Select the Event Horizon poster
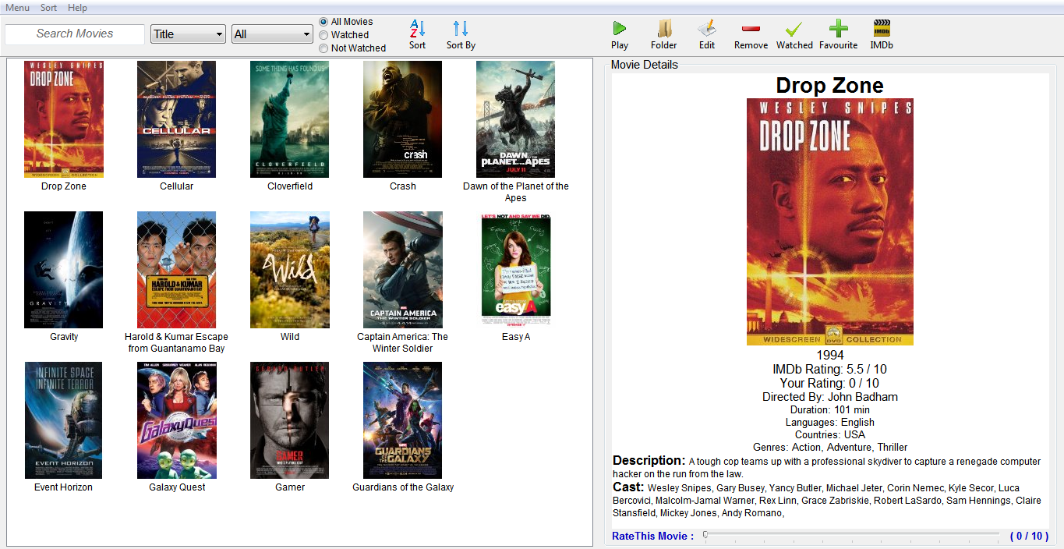This screenshot has width=1064, height=549. pyautogui.click(x=64, y=420)
